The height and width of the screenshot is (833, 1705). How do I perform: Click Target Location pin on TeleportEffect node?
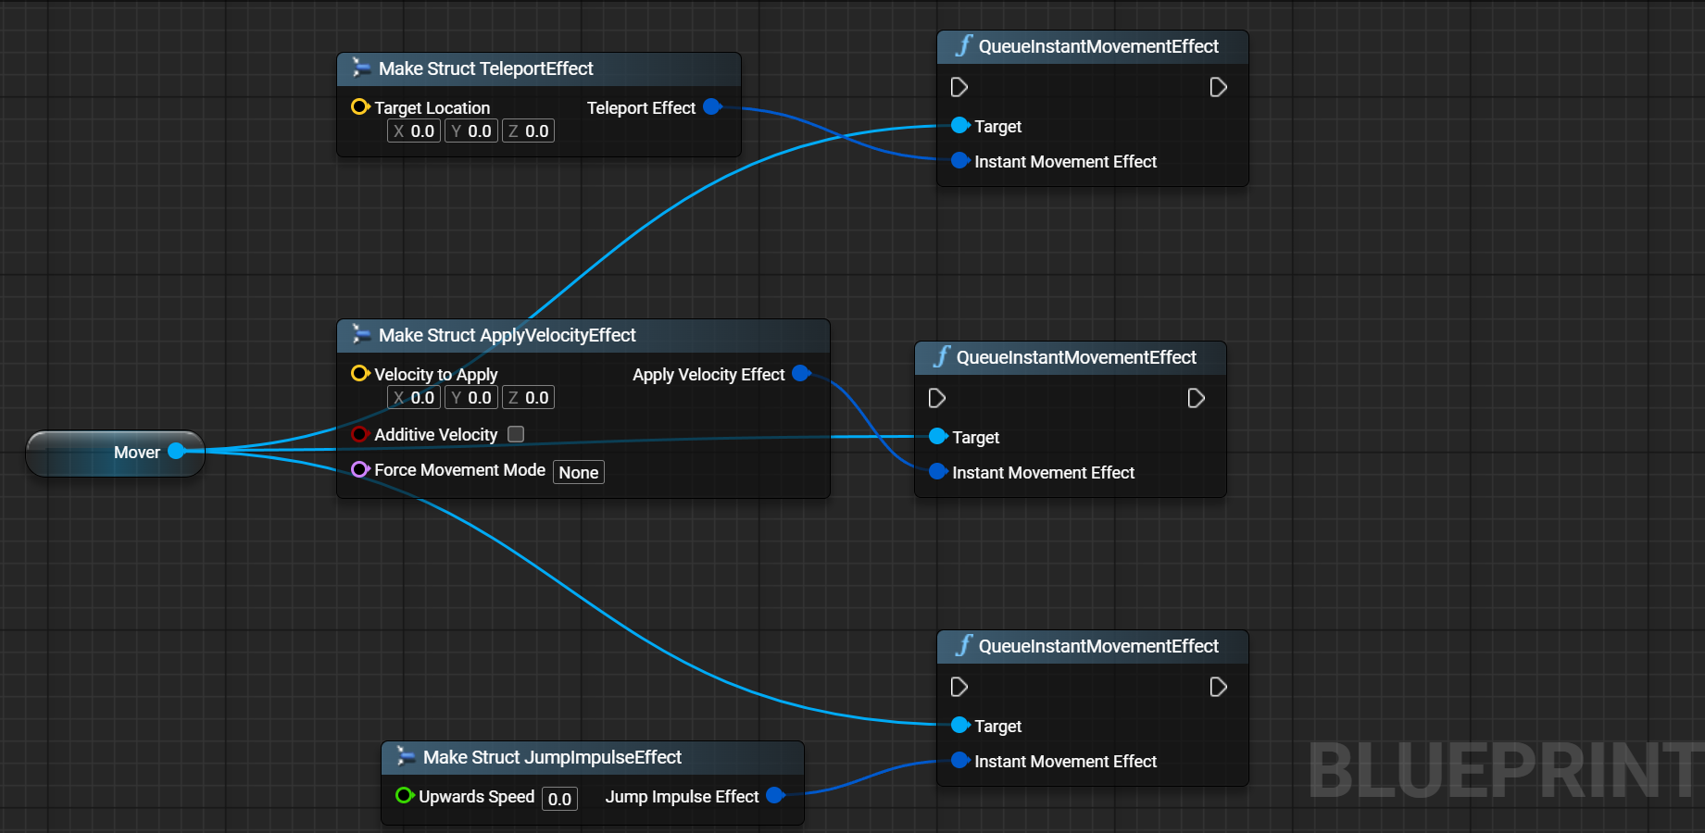(360, 107)
